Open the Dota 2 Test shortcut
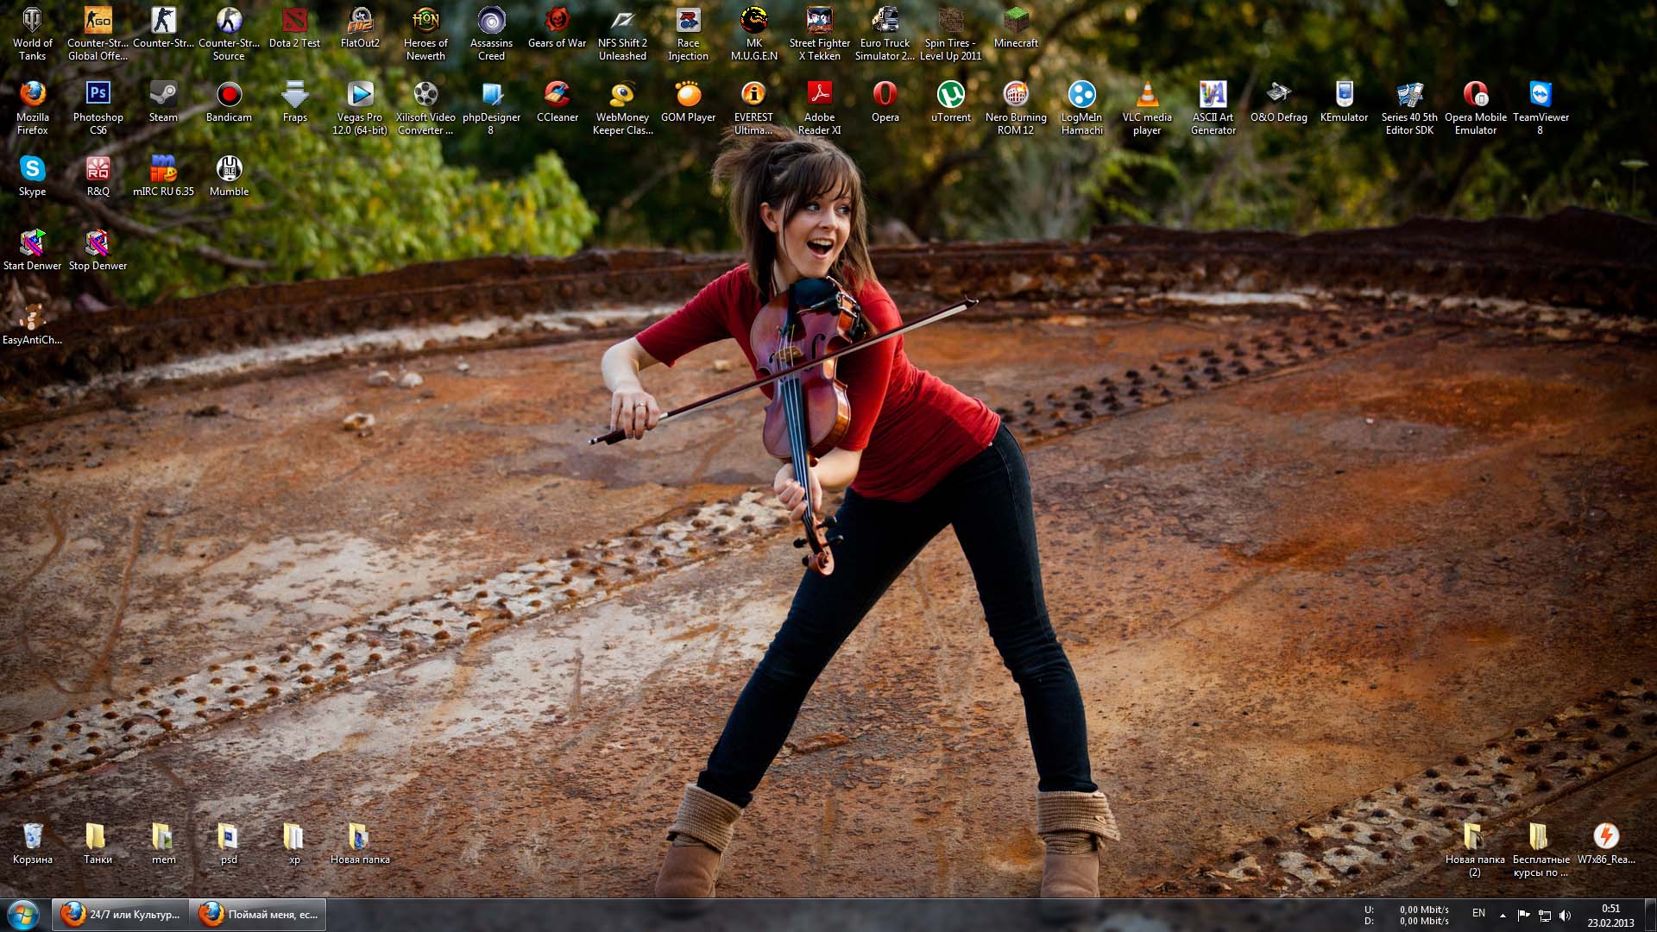This screenshot has height=932, width=1657. (x=294, y=21)
